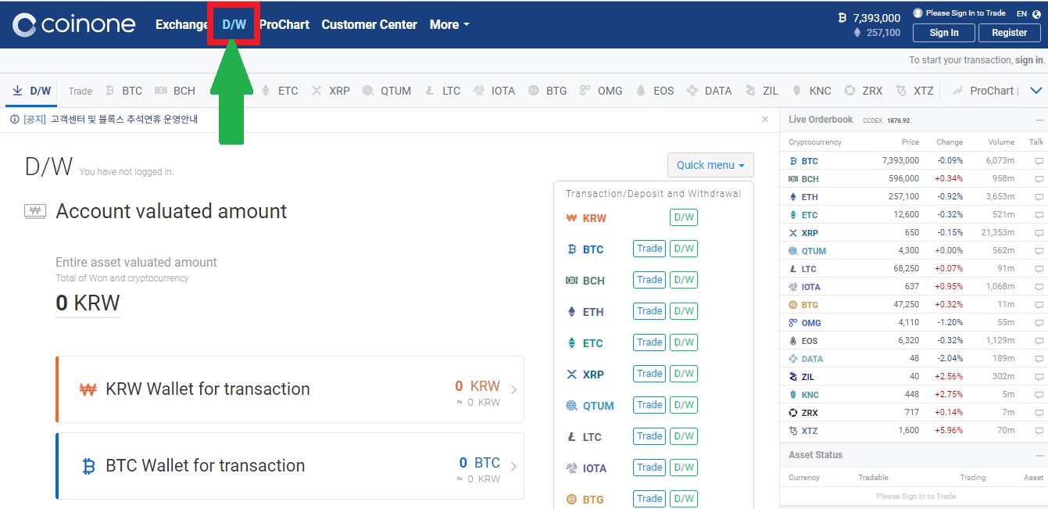Sort orderbook by the Price column header
Image resolution: width=1048 pixels, height=509 pixels.
(x=910, y=142)
